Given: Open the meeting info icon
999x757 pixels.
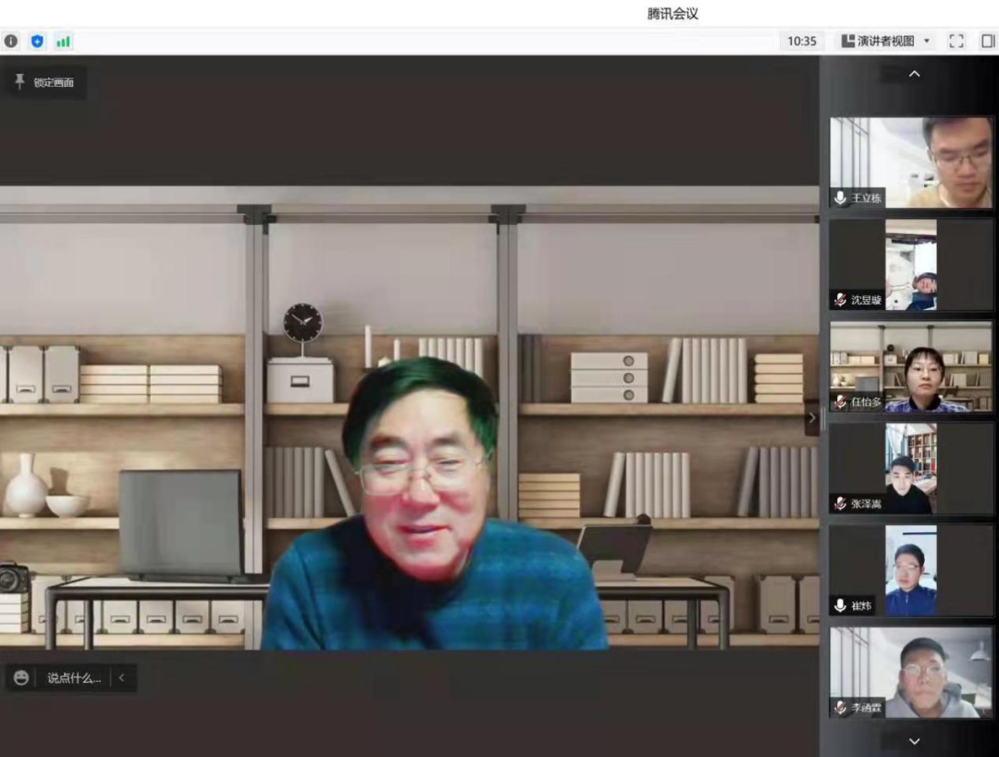Looking at the screenshot, I should (11, 41).
